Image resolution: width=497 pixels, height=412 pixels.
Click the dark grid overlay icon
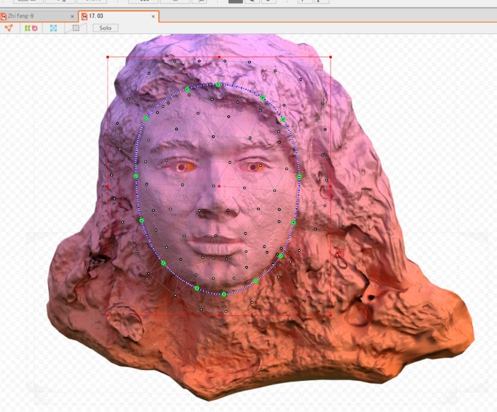click(75, 28)
